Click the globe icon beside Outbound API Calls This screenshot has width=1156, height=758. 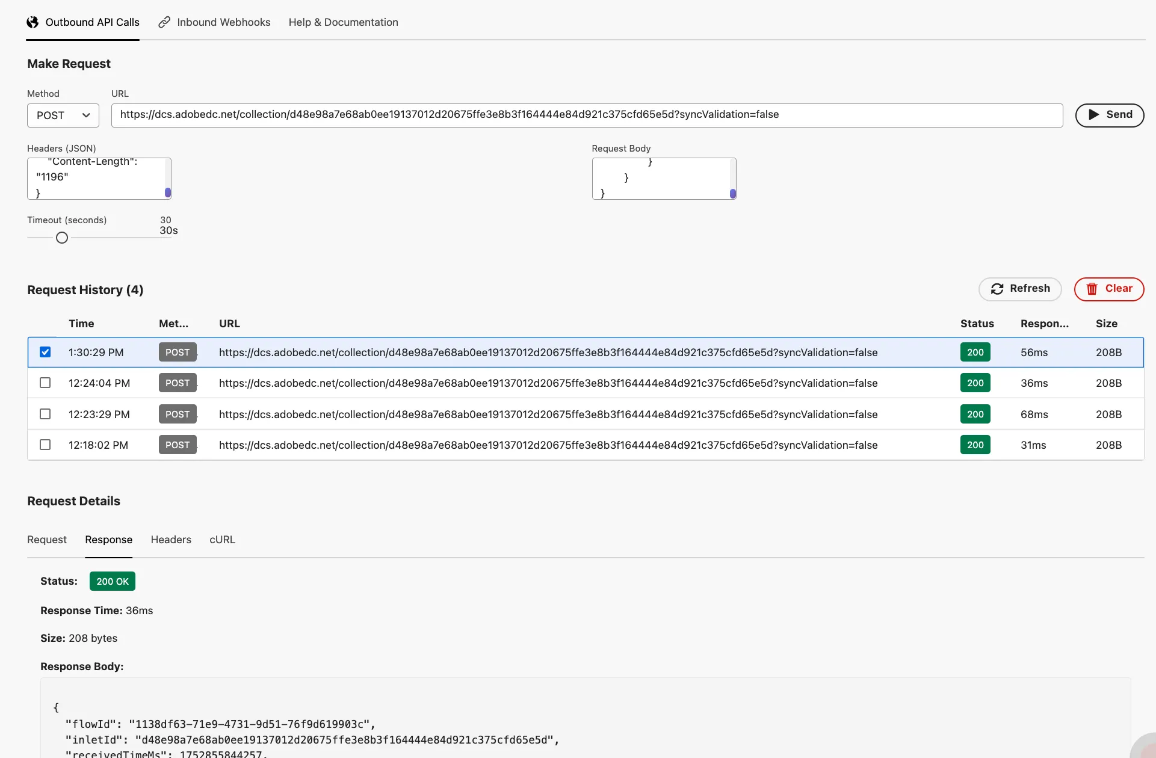coord(32,22)
